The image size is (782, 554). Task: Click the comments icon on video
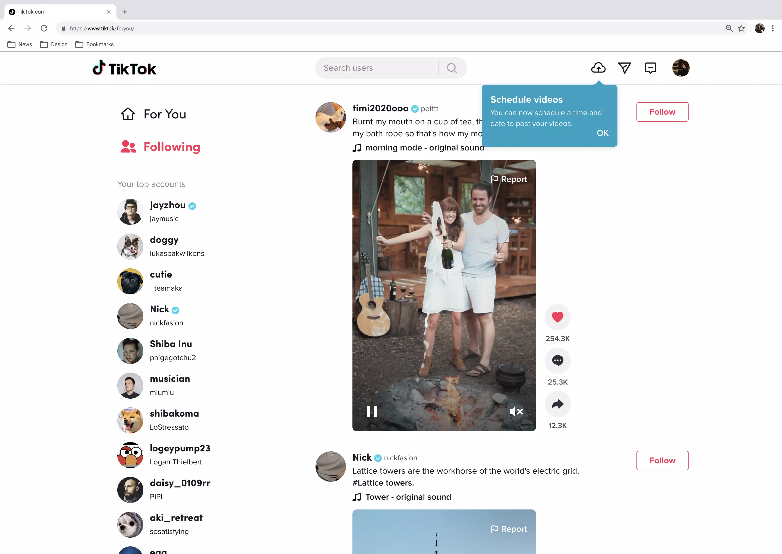point(557,360)
